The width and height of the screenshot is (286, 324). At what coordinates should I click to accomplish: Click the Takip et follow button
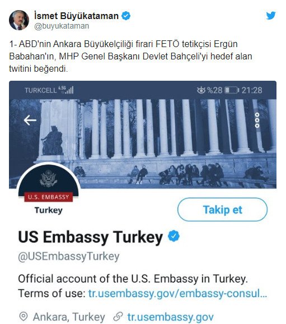pyautogui.click(x=222, y=210)
